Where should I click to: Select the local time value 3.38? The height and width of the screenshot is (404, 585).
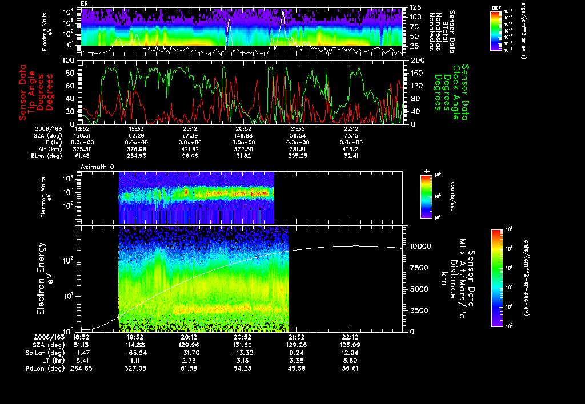pos(296,361)
